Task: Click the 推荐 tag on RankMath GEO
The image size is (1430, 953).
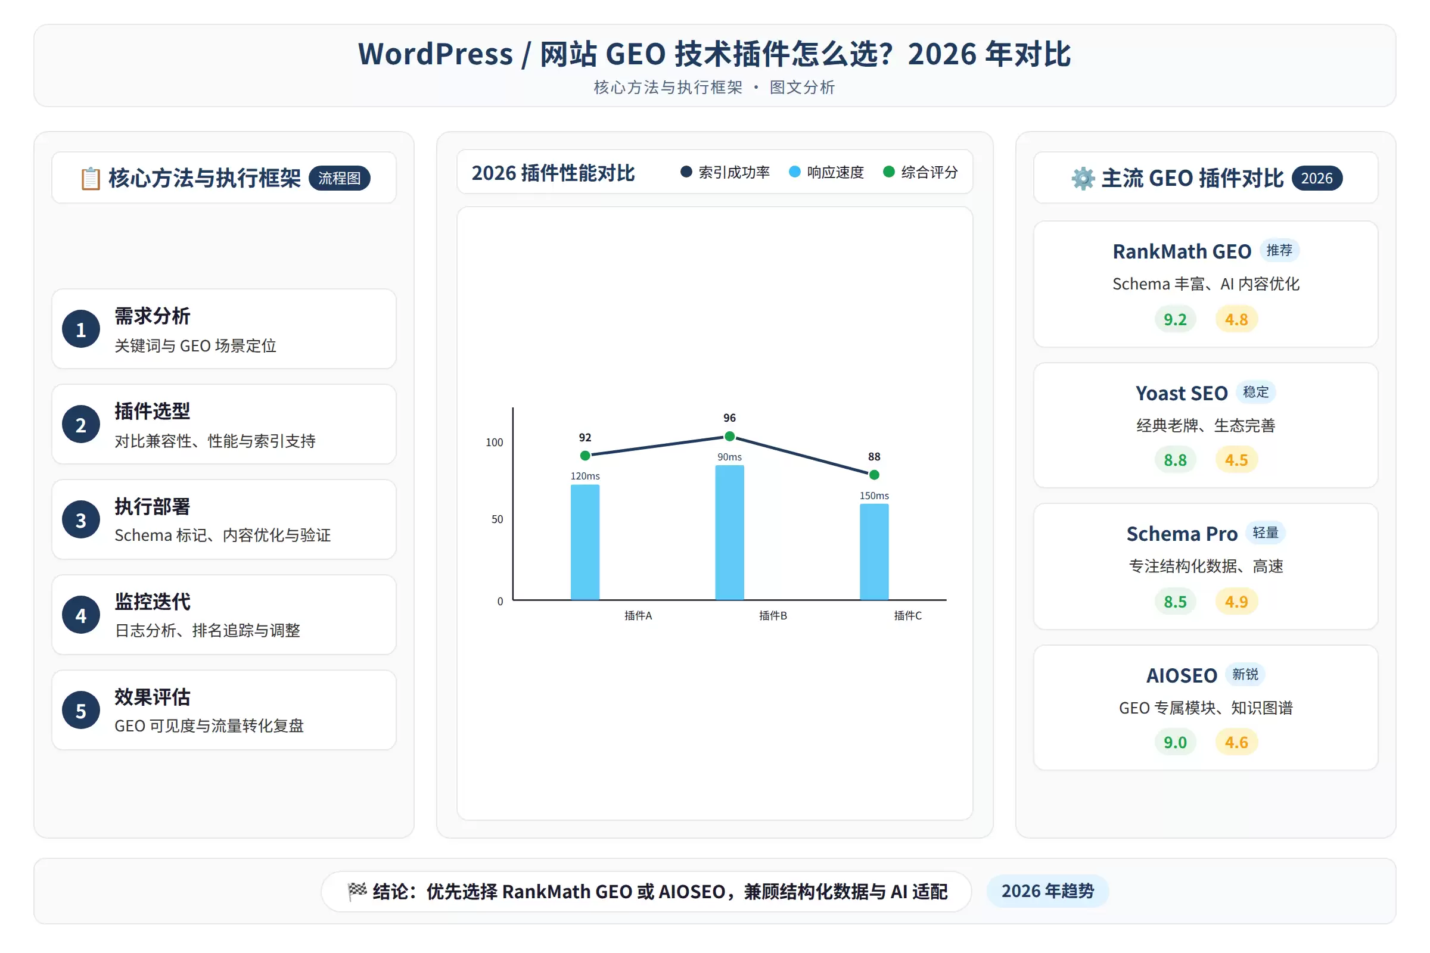Action: (x=1279, y=250)
